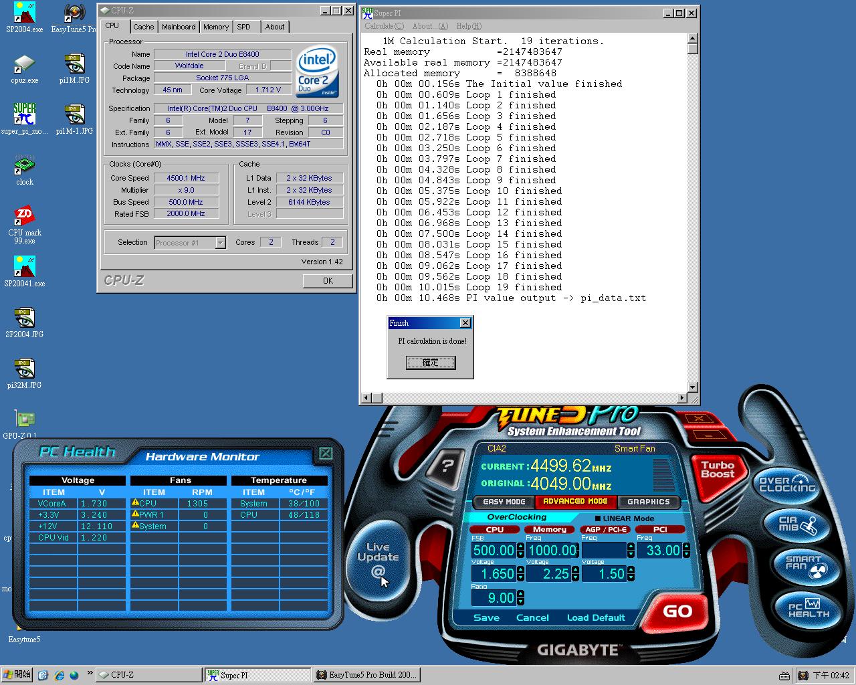Select the GPU-Z desktop icon
The height and width of the screenshot is (685, 856).
[23, 425]
